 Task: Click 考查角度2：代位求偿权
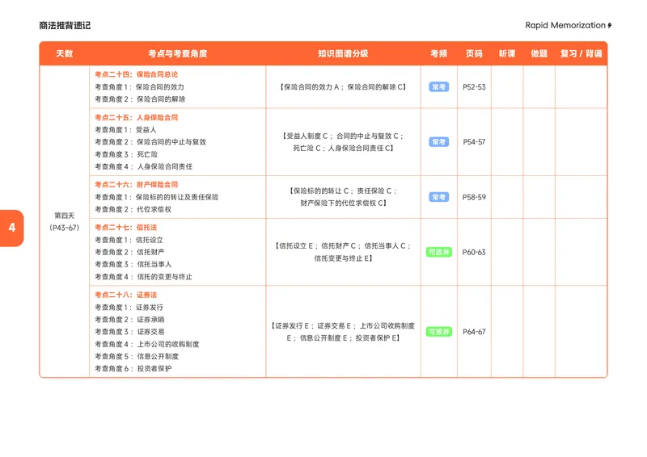(x=133, y=209)
